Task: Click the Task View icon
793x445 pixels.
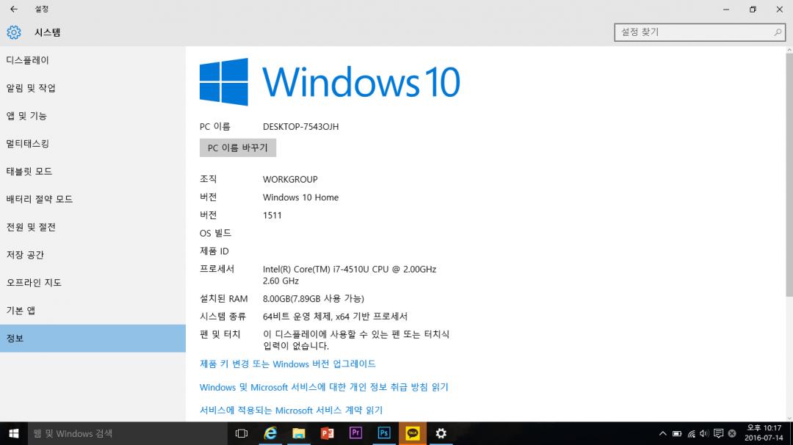Action: [x=241, y=433]
